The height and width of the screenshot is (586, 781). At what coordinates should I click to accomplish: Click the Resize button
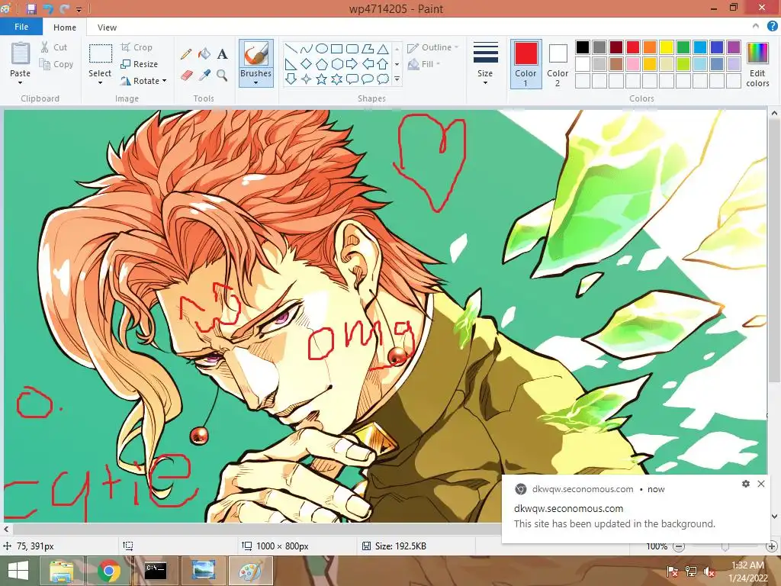(x=140, y=64)
